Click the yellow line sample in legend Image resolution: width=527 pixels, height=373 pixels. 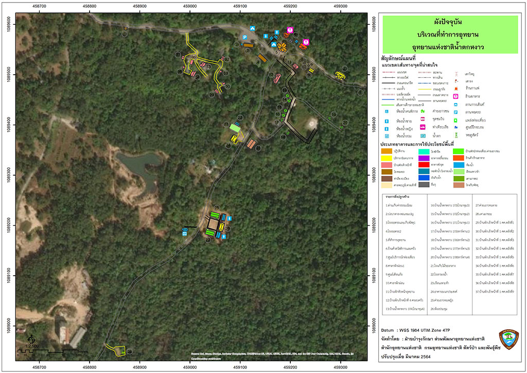(425, 89)
